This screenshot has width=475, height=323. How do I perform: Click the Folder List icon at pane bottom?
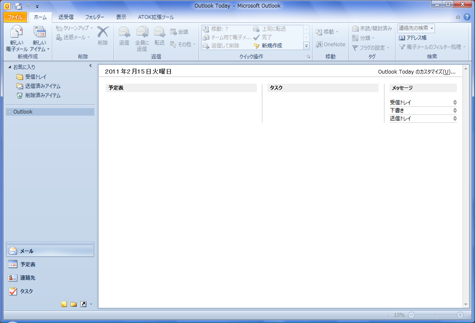click(x=74, y=304)
